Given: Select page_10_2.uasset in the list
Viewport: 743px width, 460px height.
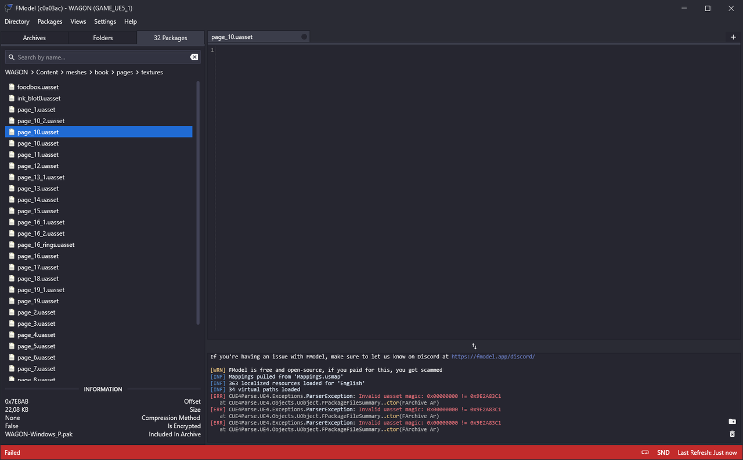Looking at the screenshot, I should [x=99, y=121].
